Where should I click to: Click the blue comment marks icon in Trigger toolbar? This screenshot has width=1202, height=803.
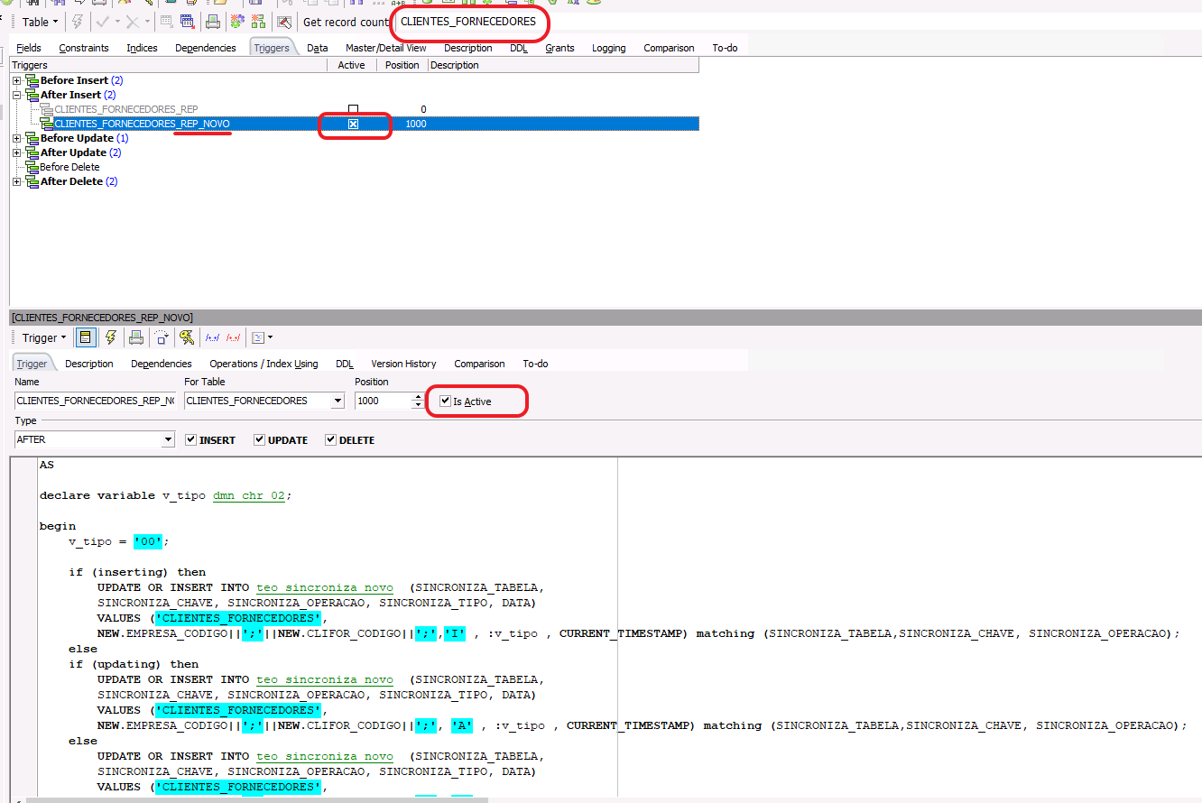[213, 337]
